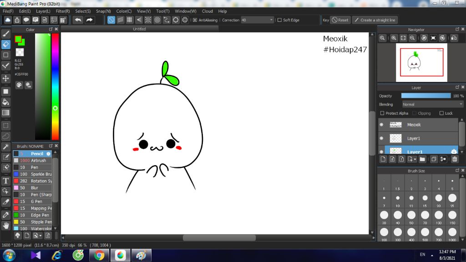
Task: Enable the layer Lock checkbox
Action: (441, 113)
